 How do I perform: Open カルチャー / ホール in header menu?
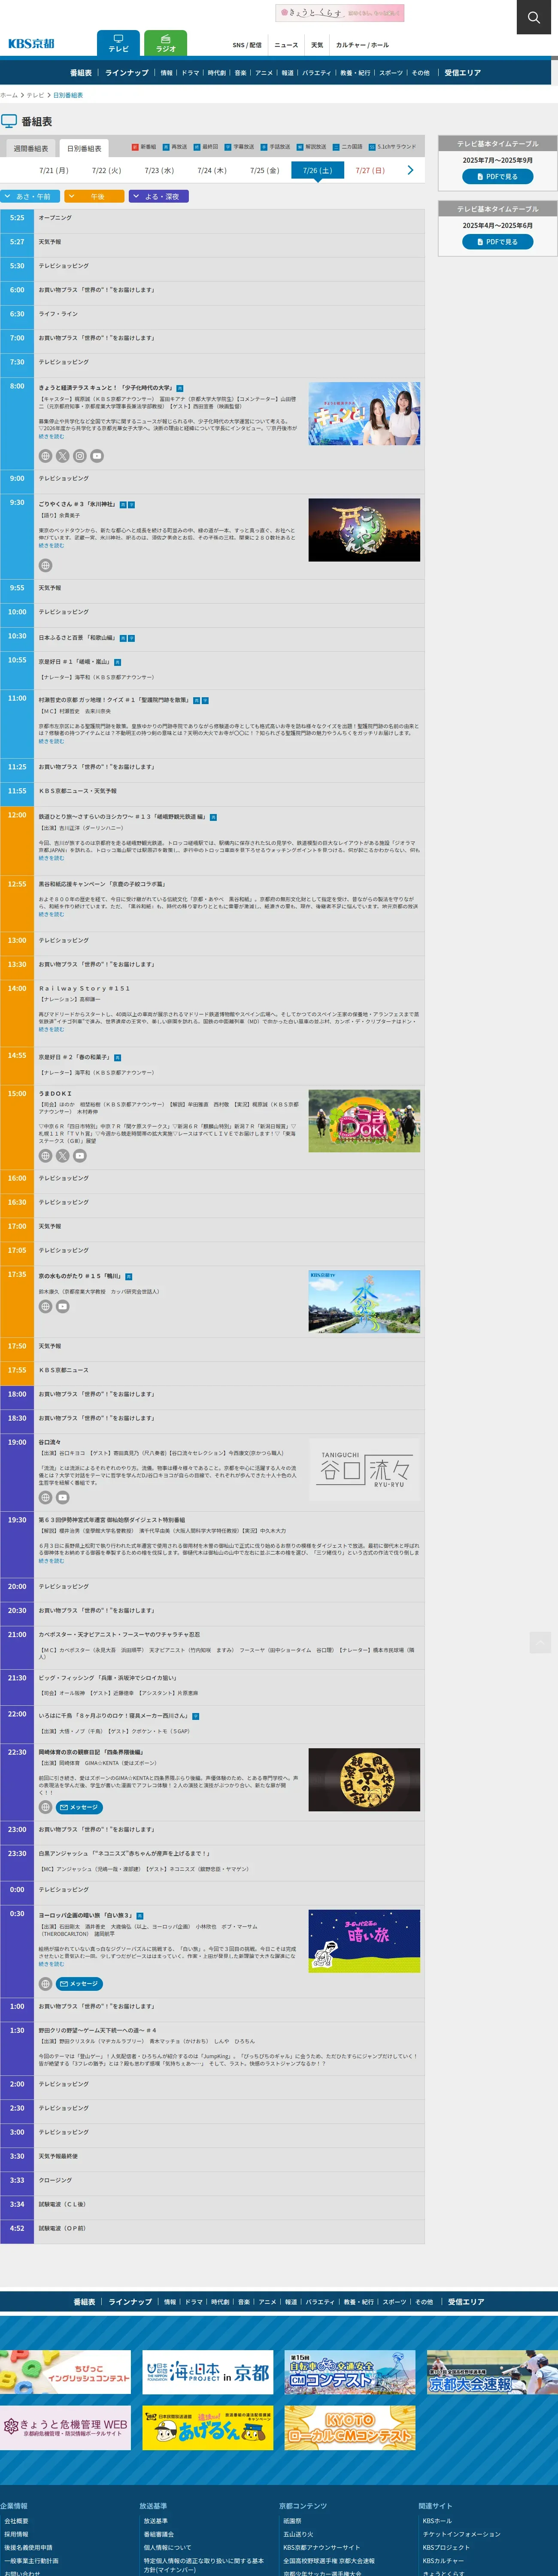pyautogui.click(x=362, y=45)
